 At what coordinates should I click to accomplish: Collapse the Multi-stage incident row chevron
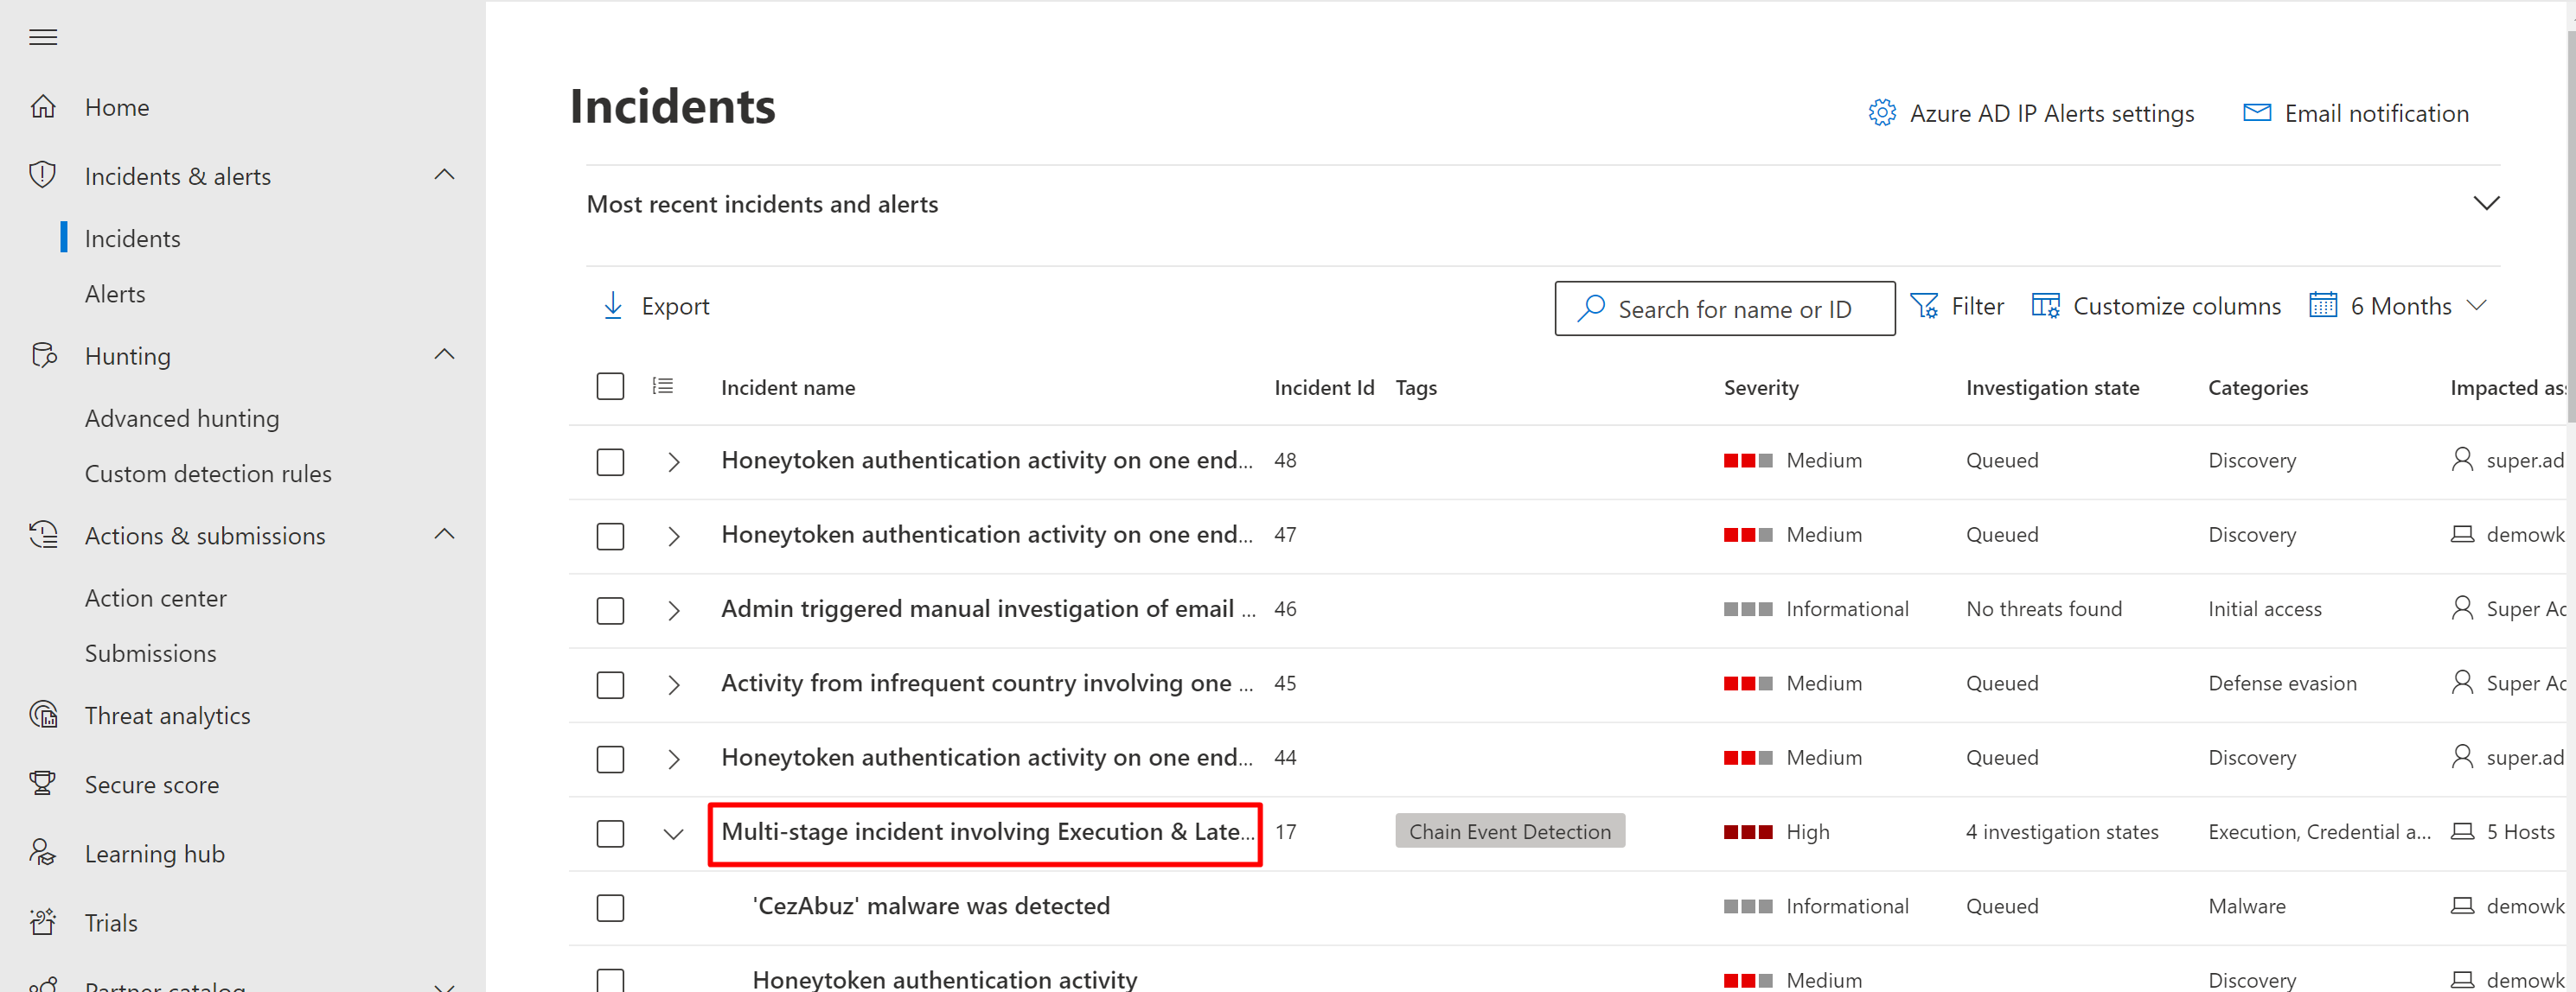(673, 833)
